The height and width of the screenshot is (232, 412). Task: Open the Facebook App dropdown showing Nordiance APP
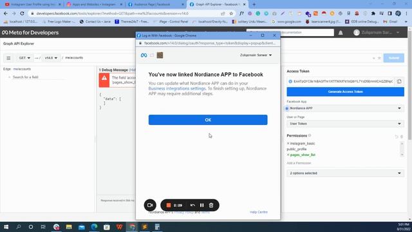coord(345,108)
